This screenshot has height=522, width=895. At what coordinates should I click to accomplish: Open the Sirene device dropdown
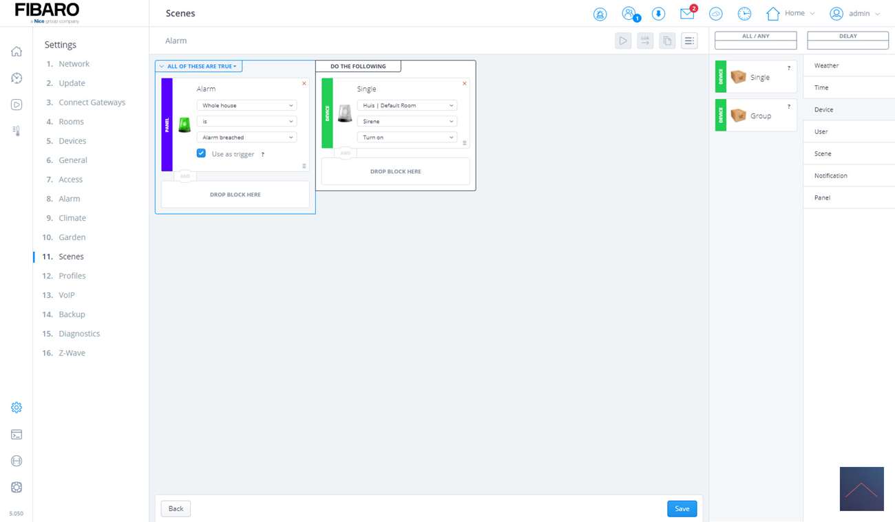tap(407, 121)
